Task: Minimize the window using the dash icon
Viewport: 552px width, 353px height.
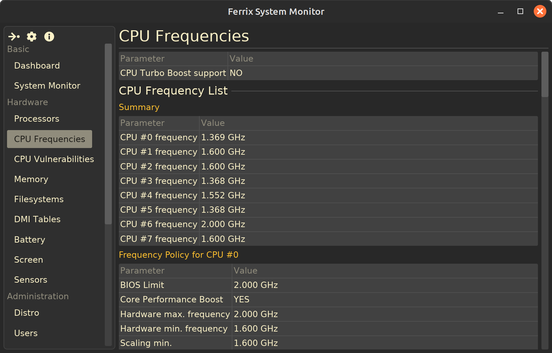Action: click(x=501, y=12)
